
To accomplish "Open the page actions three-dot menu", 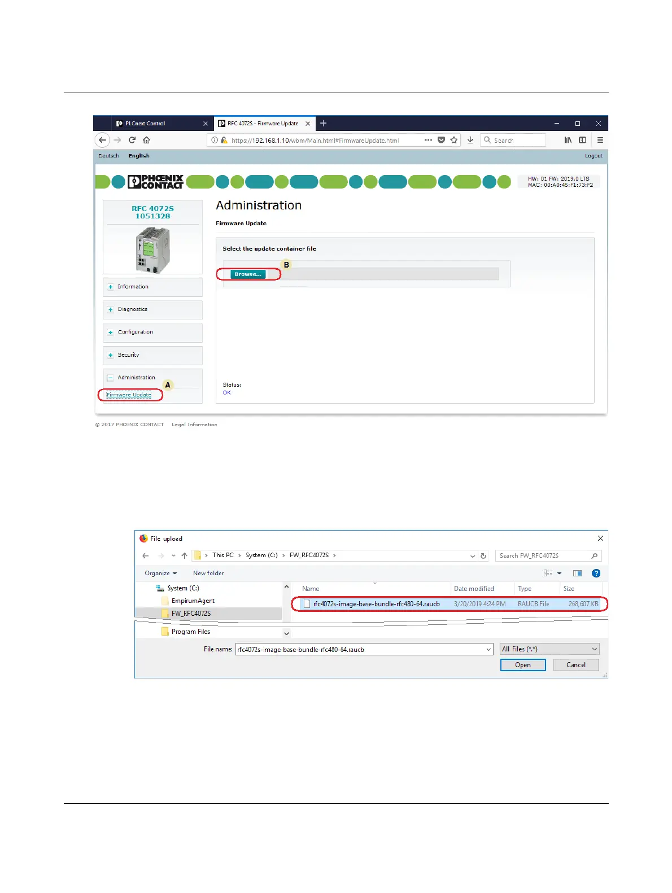I will (428, 140).
